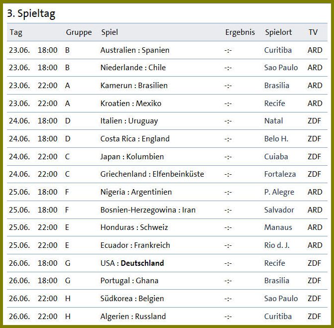
Task: Click the Spielort column header
Action: pyautogui.click(x=278, y=32)
